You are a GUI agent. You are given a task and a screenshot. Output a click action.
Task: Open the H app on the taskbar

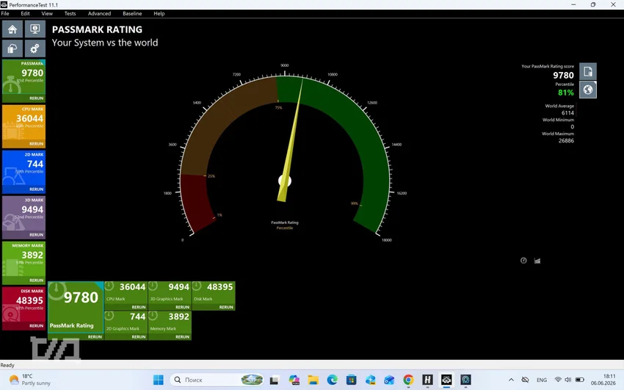point(427,380)
